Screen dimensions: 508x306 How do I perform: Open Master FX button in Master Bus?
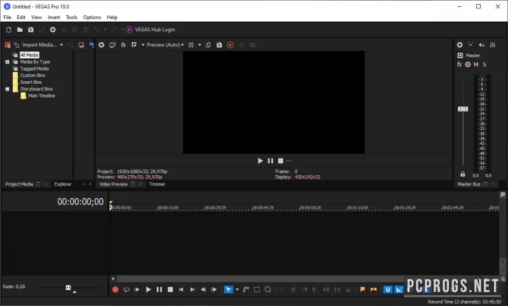(x=459, y=65)
